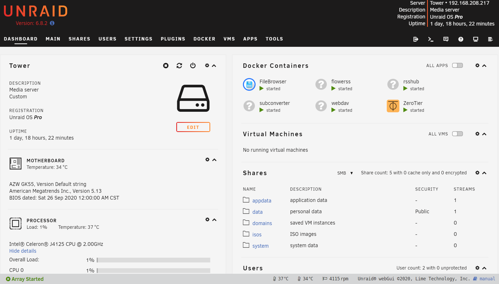Click Hide details link under processor

click(x=23, y=251)
